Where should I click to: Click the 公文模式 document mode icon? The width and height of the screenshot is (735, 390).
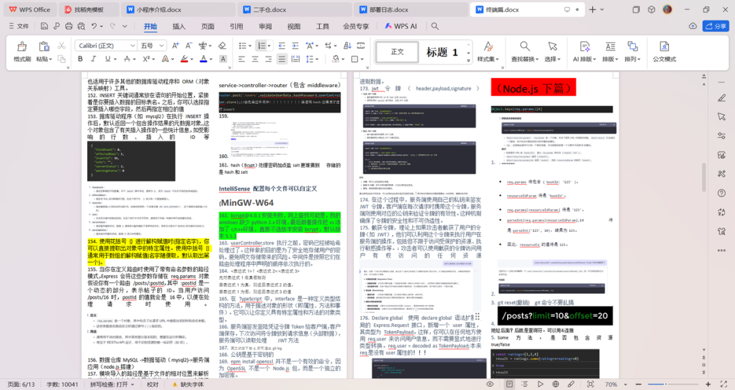[x=664, y=46]
